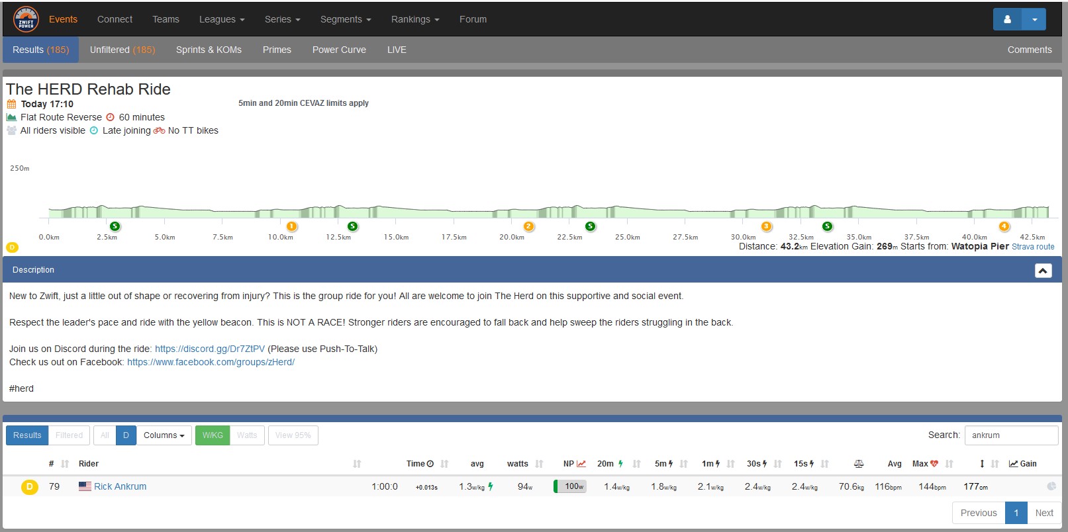Open the Primes tab
Screen dimensions: 1068x532
(277, 50)
